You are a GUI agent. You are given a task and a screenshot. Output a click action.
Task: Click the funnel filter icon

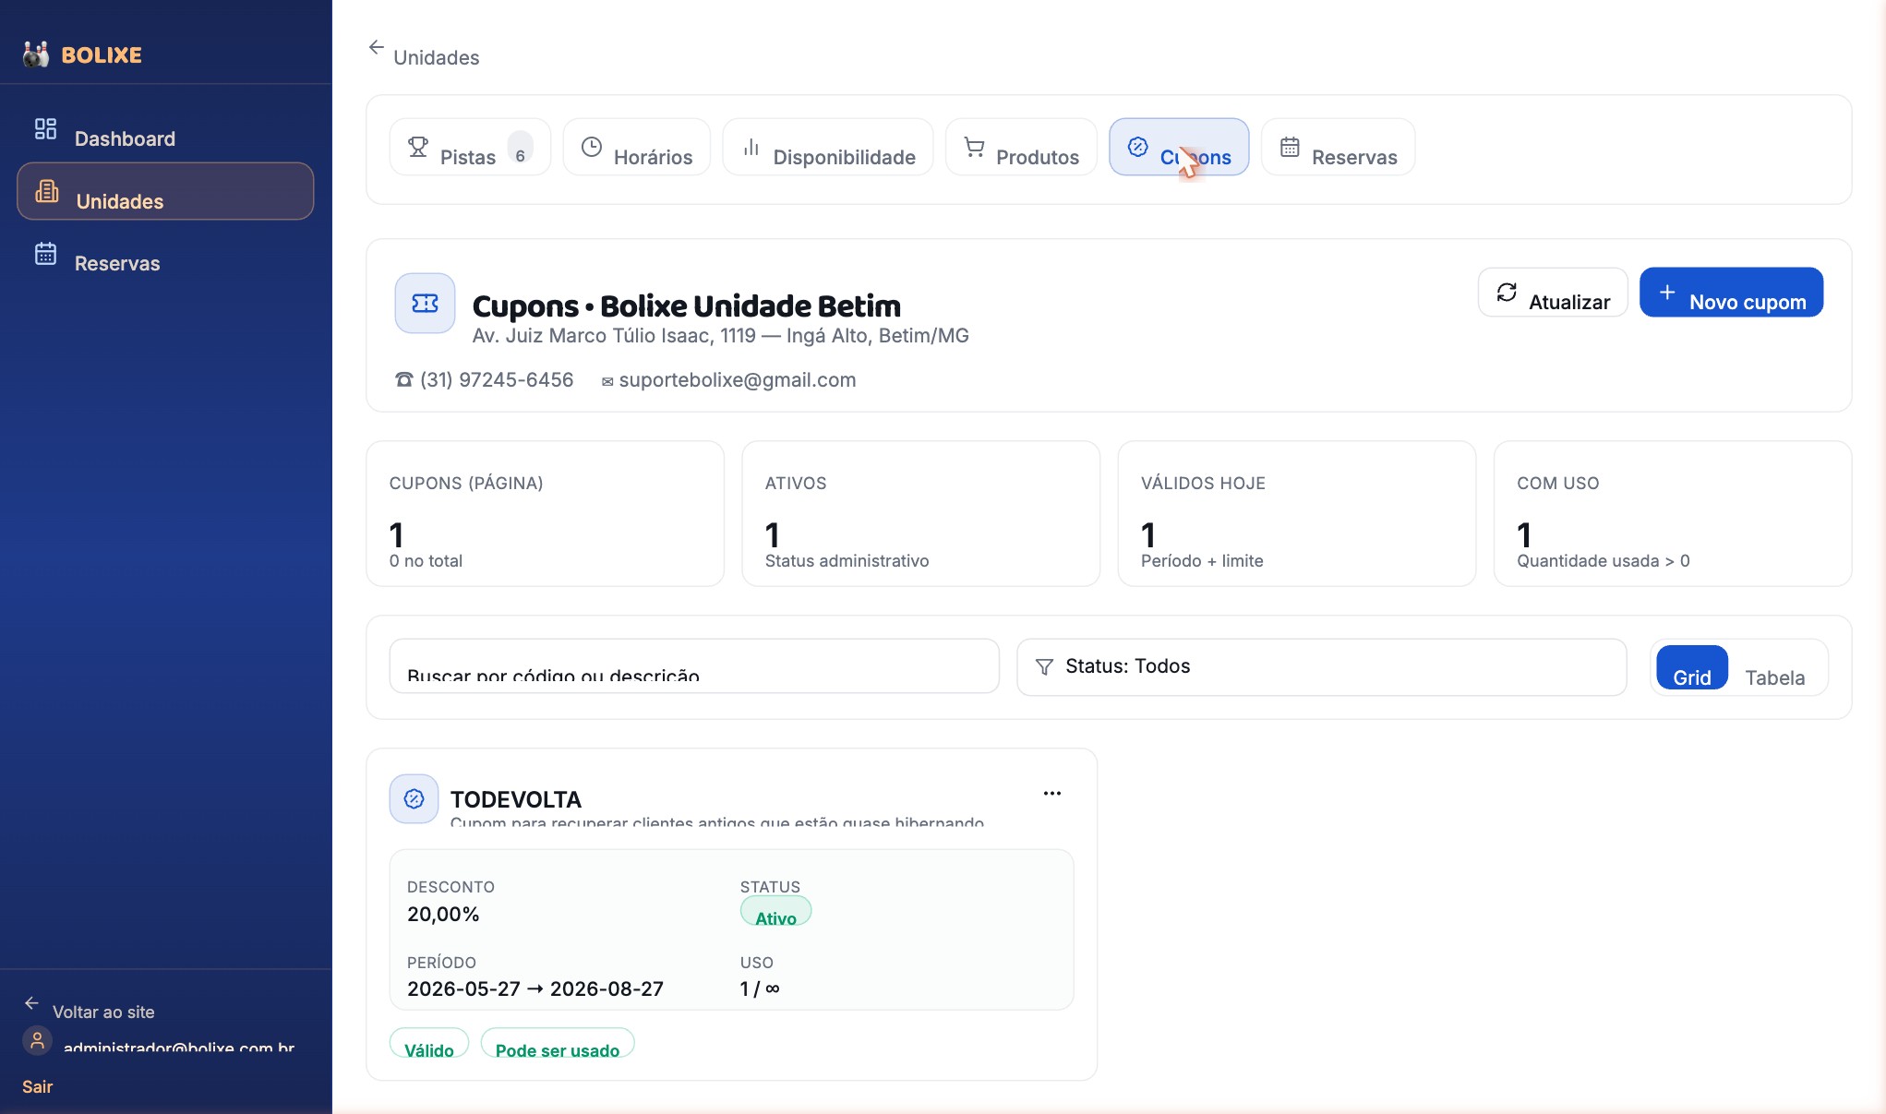coord(1044,666)
